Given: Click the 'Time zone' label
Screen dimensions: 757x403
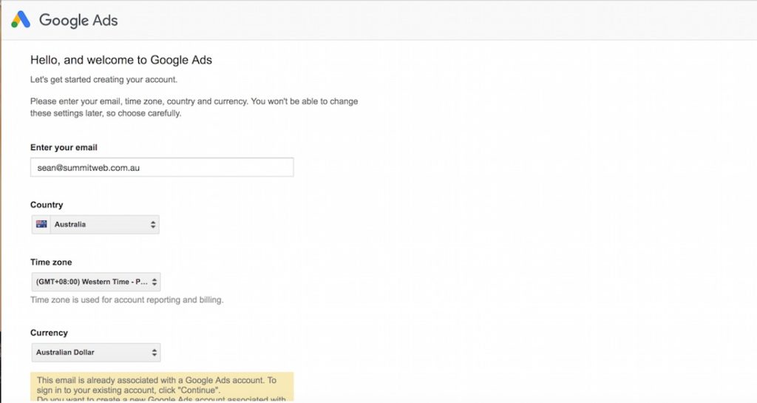Looking at the screenshot, I should point(51,262).
